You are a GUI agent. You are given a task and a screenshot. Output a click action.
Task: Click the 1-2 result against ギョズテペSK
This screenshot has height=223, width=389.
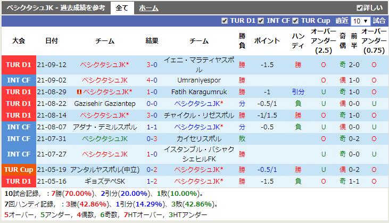(x=152, y=181)
